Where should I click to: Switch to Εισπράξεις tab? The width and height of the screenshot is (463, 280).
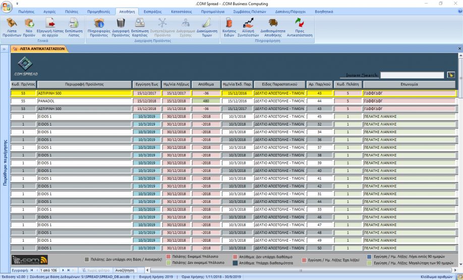click(x=152, y=12)
